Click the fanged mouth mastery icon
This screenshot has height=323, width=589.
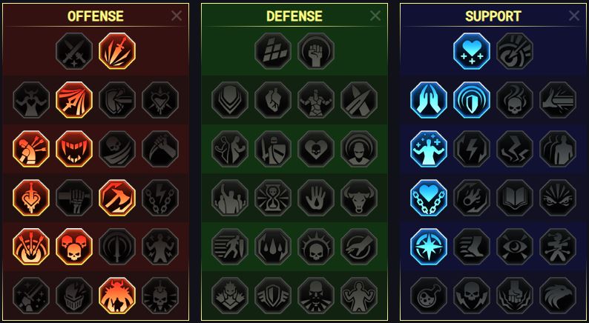tap(74, 149)
